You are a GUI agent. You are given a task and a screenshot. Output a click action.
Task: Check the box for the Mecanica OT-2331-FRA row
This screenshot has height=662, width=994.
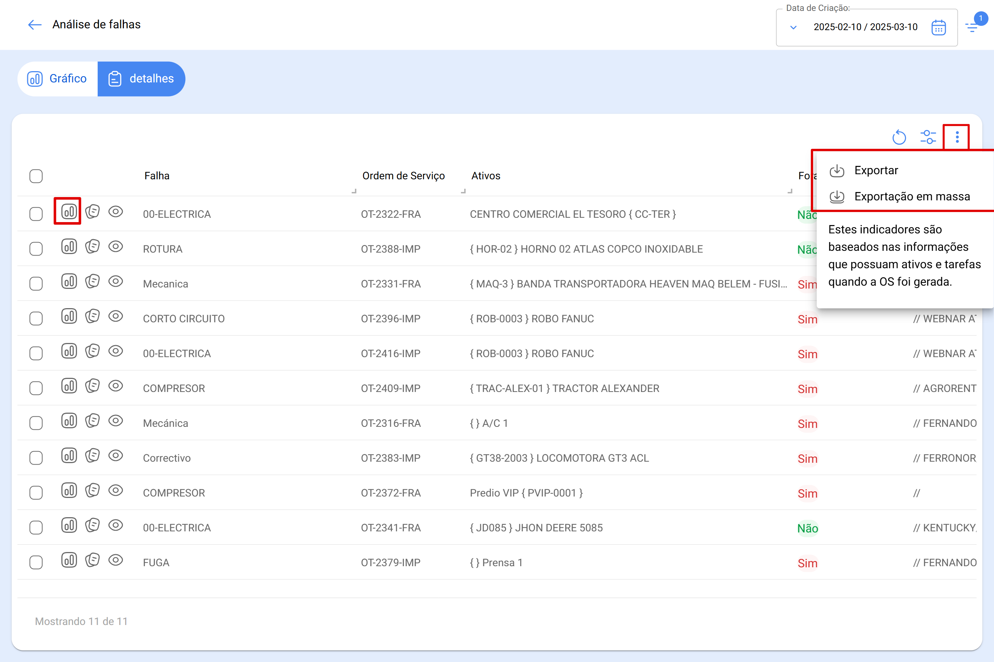click(36, 284)
